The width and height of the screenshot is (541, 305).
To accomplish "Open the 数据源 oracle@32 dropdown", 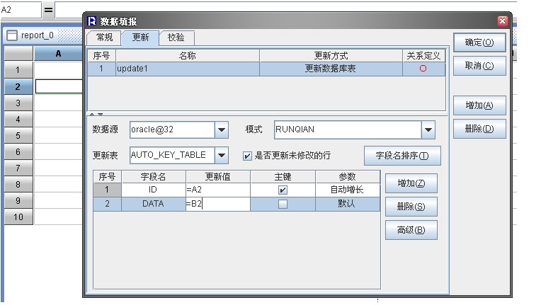I will [222, 130].
